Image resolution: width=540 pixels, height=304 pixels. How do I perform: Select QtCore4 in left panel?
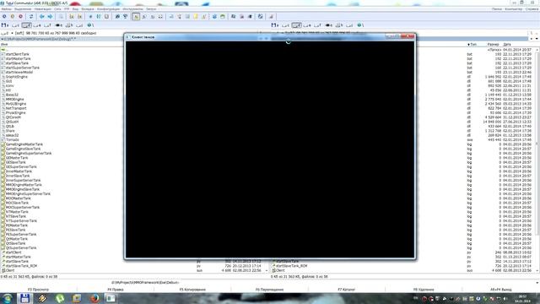tap(13, 117)
